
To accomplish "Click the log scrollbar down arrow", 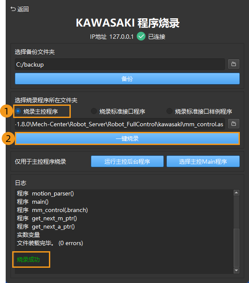I will point(236,270).
